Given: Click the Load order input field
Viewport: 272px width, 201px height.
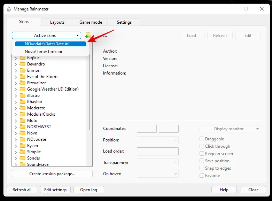Looking at the screenshot, I should coord(158,151).
